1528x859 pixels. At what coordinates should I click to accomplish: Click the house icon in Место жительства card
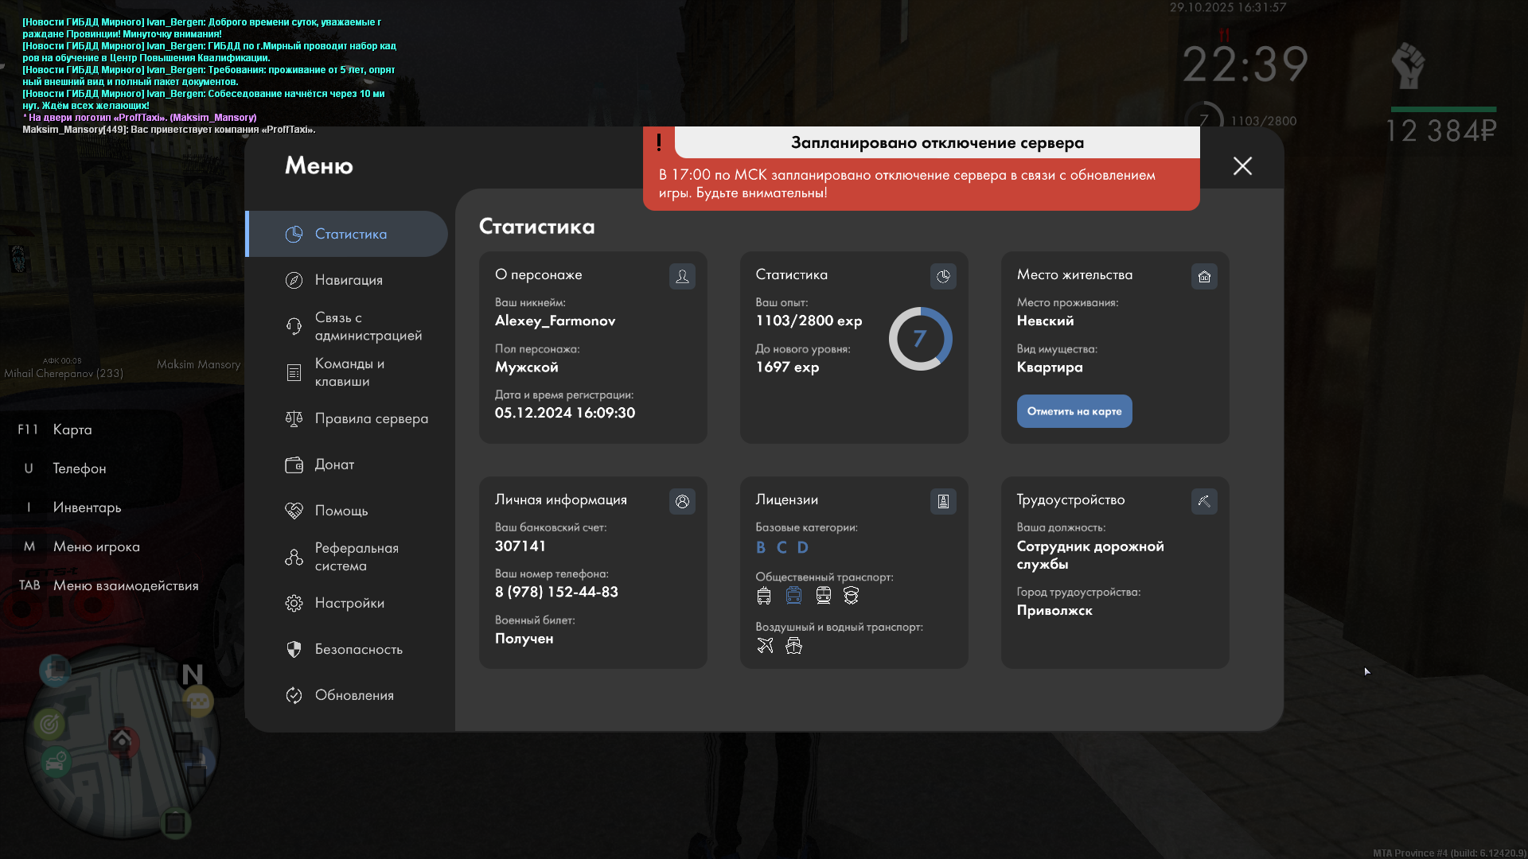pos(1204,276)
